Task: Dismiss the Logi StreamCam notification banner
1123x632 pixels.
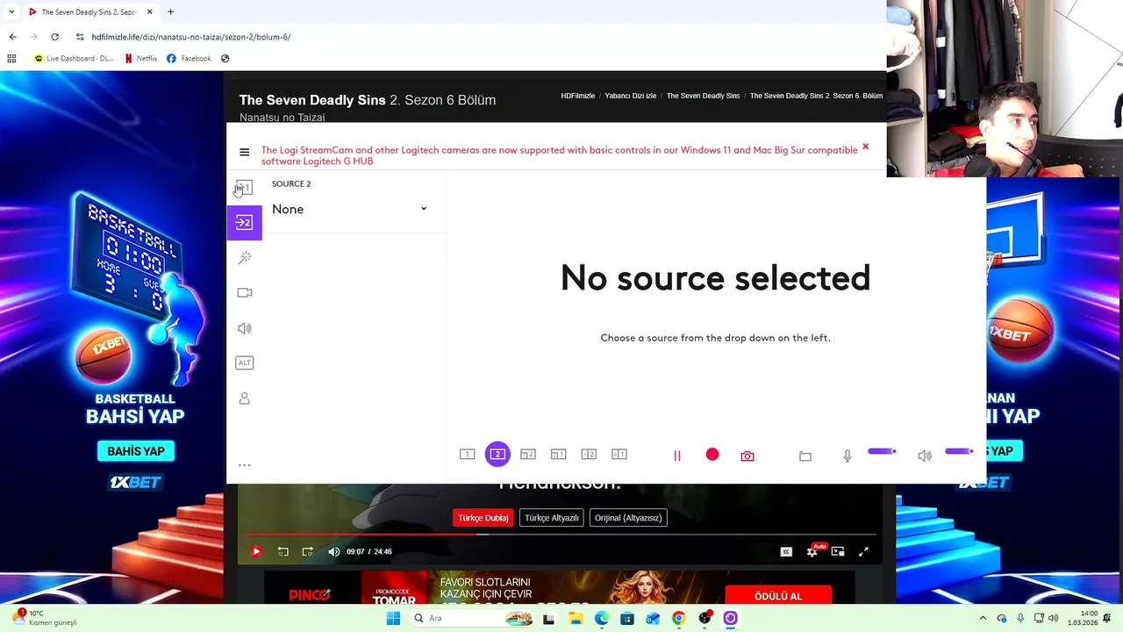Action: coord(865,147)
